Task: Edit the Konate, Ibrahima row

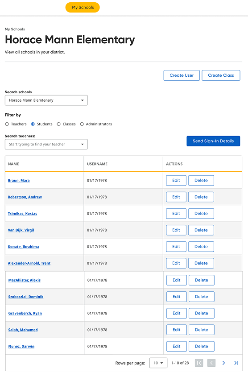Action: (176, 247)
